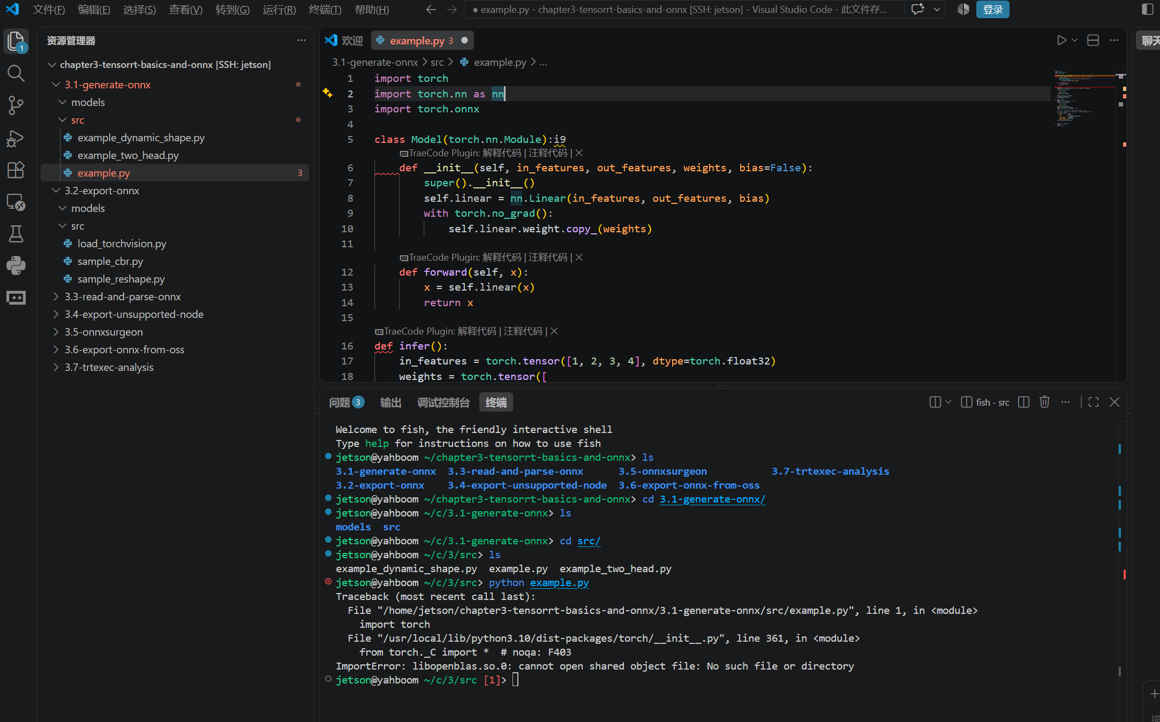Open the 终端(T) menu
Screen dimensions: 1160x722
(325, 10)
